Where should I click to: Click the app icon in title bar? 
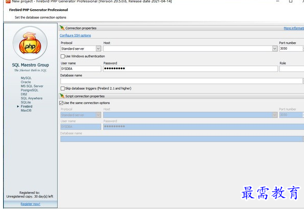point(8,2)
